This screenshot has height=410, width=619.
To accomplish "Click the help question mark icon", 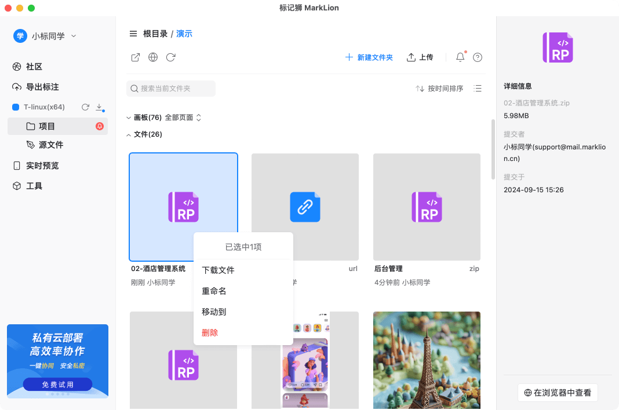I will (x=477, y=57).
